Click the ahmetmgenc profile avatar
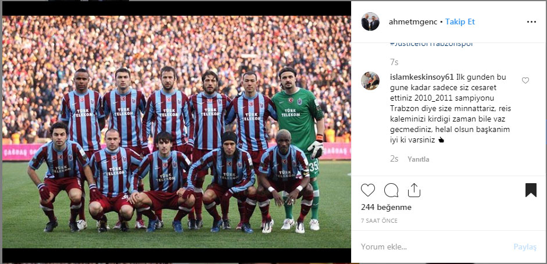547x264 pixels. point(370,22)
